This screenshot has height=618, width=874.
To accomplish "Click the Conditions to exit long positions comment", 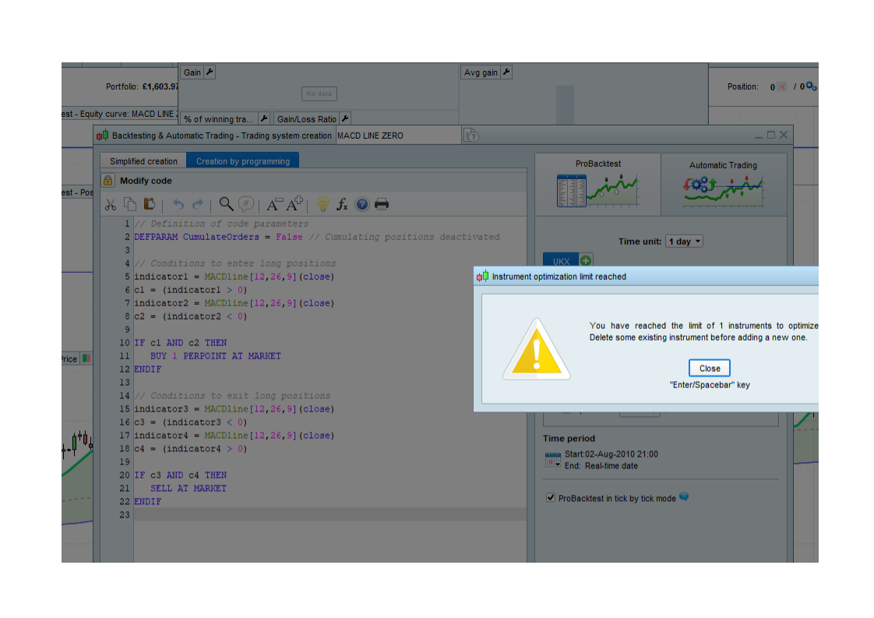I will [232, 395].
